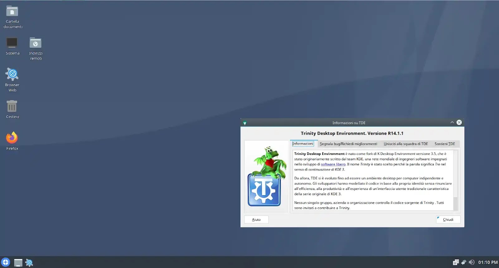The image size is (499, 268).
Task: Close the Informazioni su TDE dialog
Action: click(x=459, y=122)
